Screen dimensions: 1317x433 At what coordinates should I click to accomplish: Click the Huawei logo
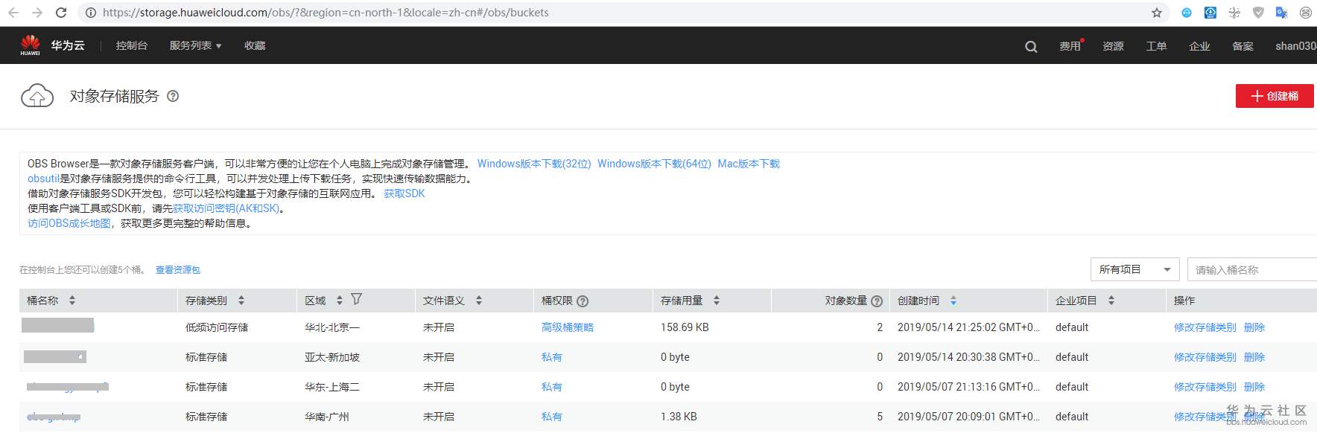tap(30, 45)
